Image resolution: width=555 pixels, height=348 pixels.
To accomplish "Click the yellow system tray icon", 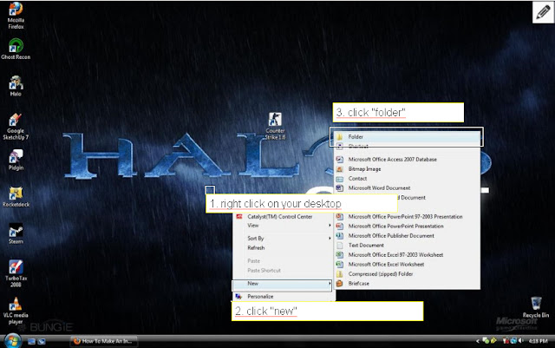I will [x=493, y=340].
